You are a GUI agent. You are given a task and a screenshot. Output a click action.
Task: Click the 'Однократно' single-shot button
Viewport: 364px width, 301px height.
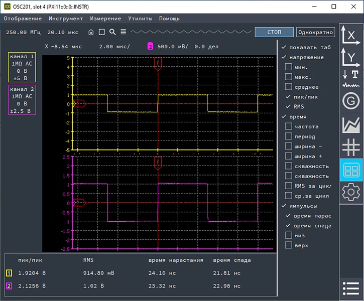(315, 32)
